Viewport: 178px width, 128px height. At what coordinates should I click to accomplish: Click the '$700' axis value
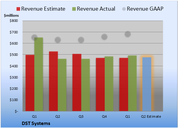[14, 32]
